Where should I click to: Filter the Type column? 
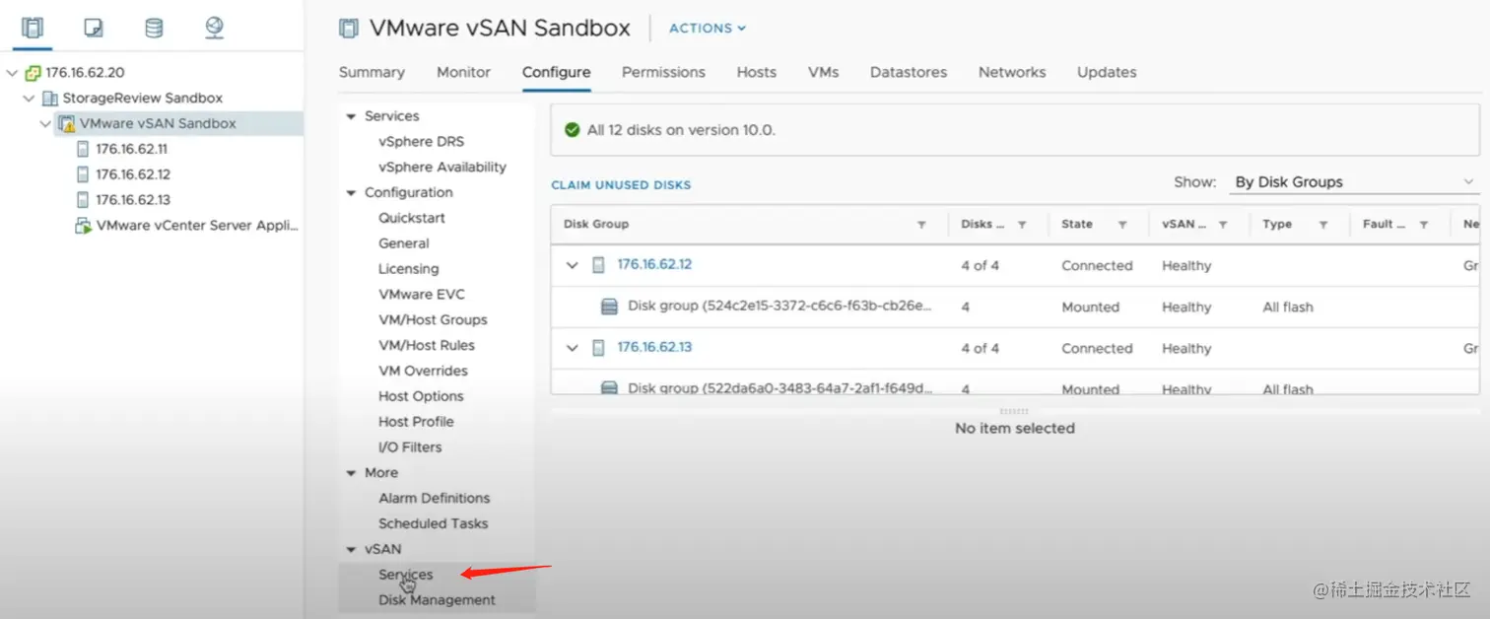[1323, 225]
